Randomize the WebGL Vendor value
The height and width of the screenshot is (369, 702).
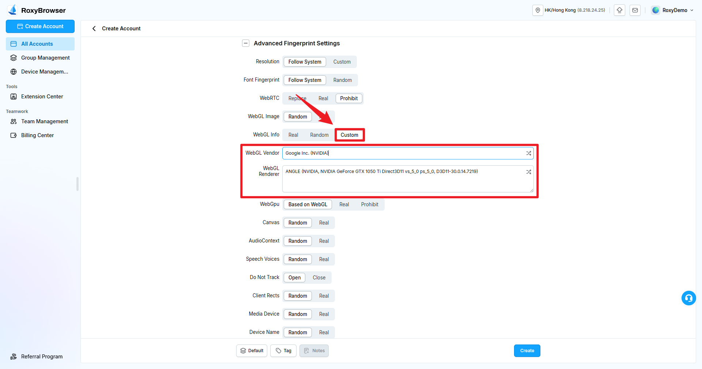(529, 153)
